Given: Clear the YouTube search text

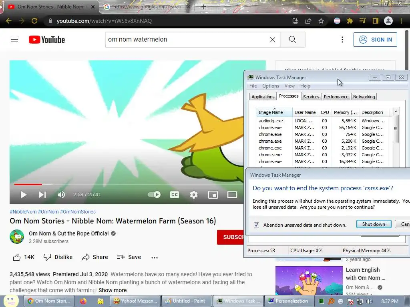Looking at the screenshot, I should click(272, 40).
